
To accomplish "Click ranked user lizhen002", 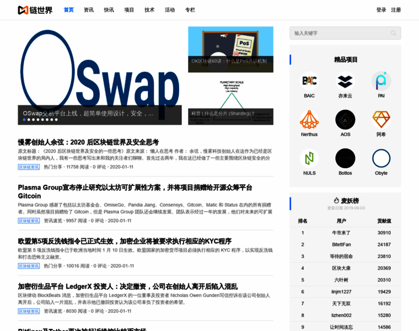I will coord(341,315).
